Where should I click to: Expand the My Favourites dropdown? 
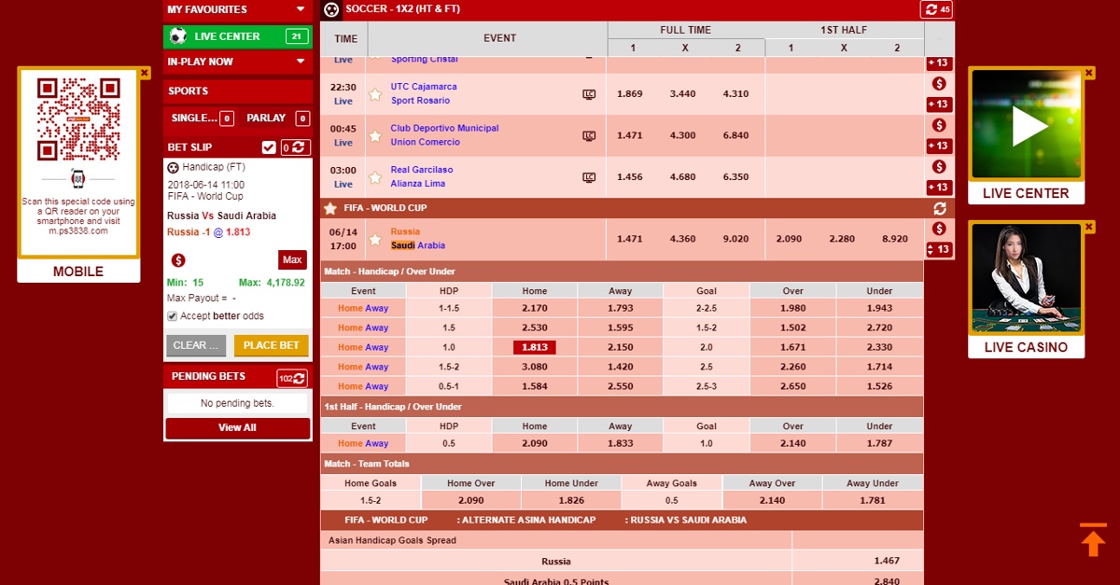tap(238, 9)
